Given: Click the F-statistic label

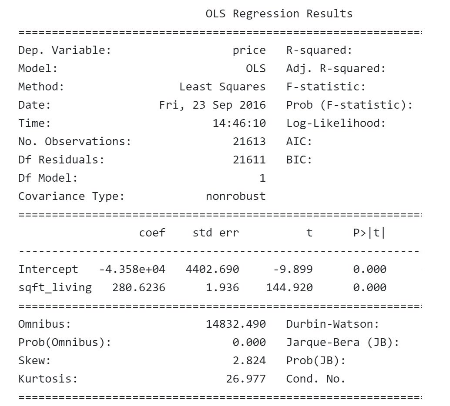Looking at the screenshot, I should tap(326, 87).
